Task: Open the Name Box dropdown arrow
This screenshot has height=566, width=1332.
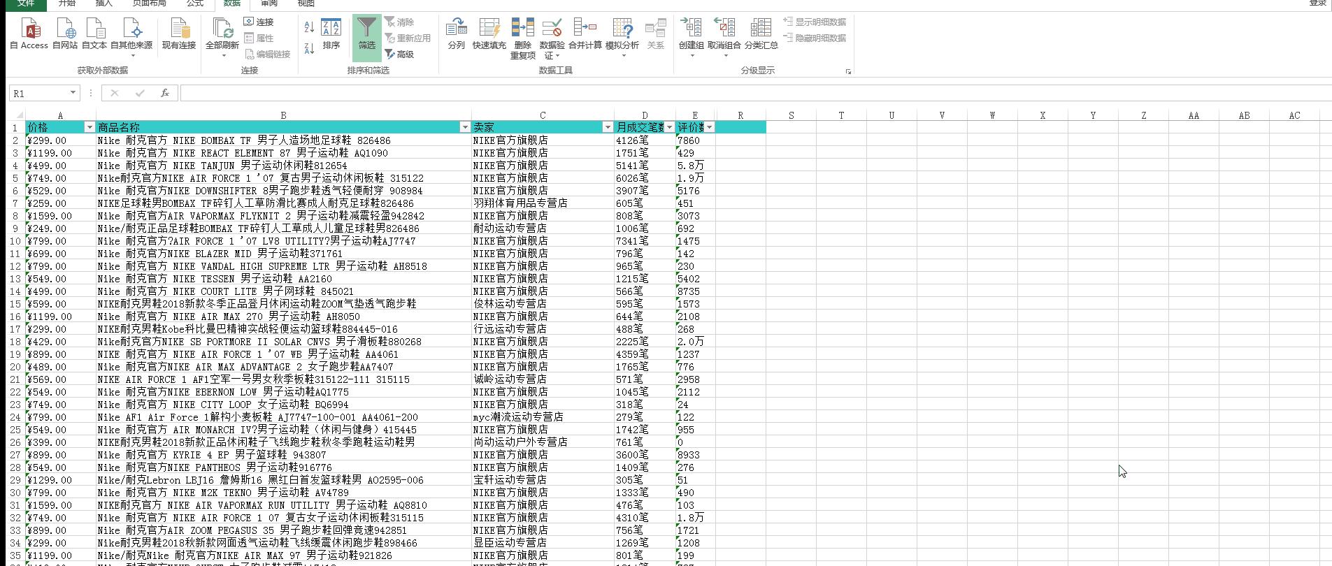Action: [73, 93]
